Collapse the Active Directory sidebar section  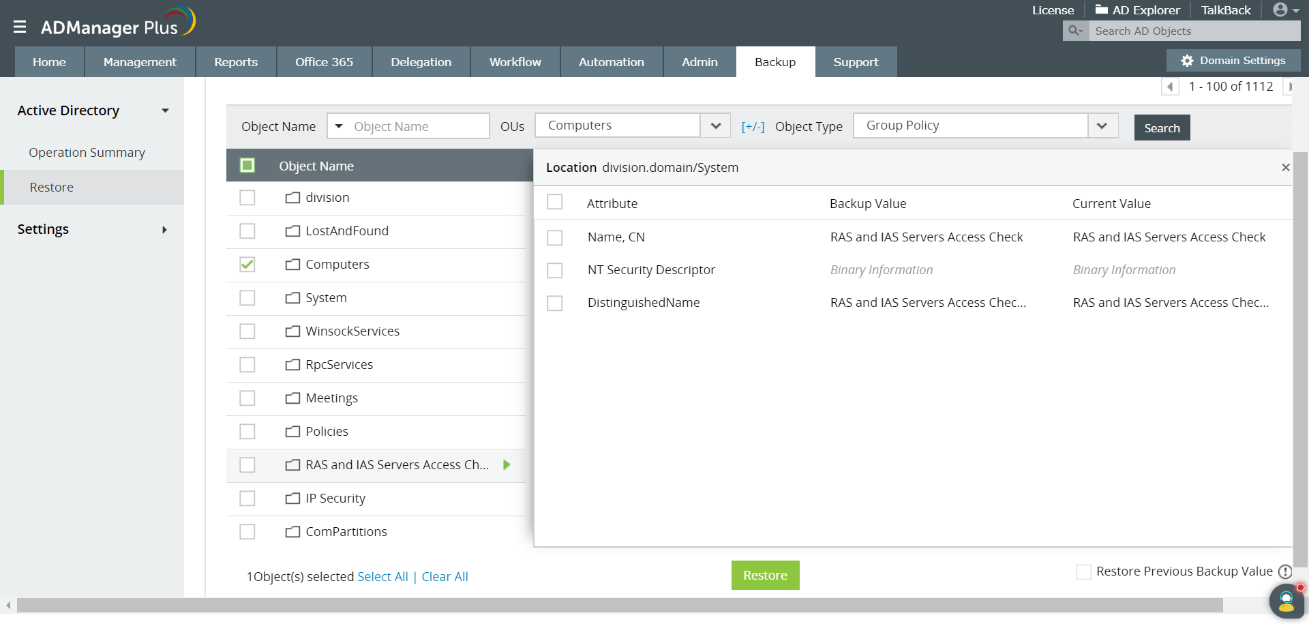click(x=165, y=110)
